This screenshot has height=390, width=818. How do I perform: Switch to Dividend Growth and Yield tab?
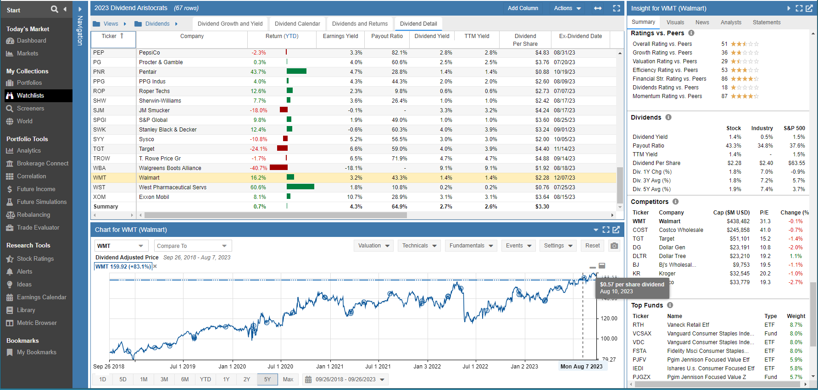(230, 24)
